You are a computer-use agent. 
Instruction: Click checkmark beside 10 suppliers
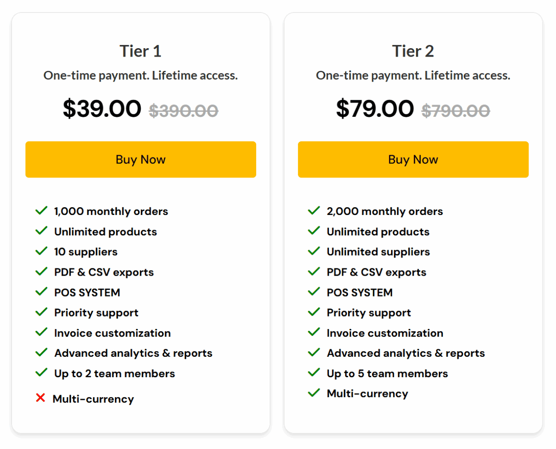point(42,251)
